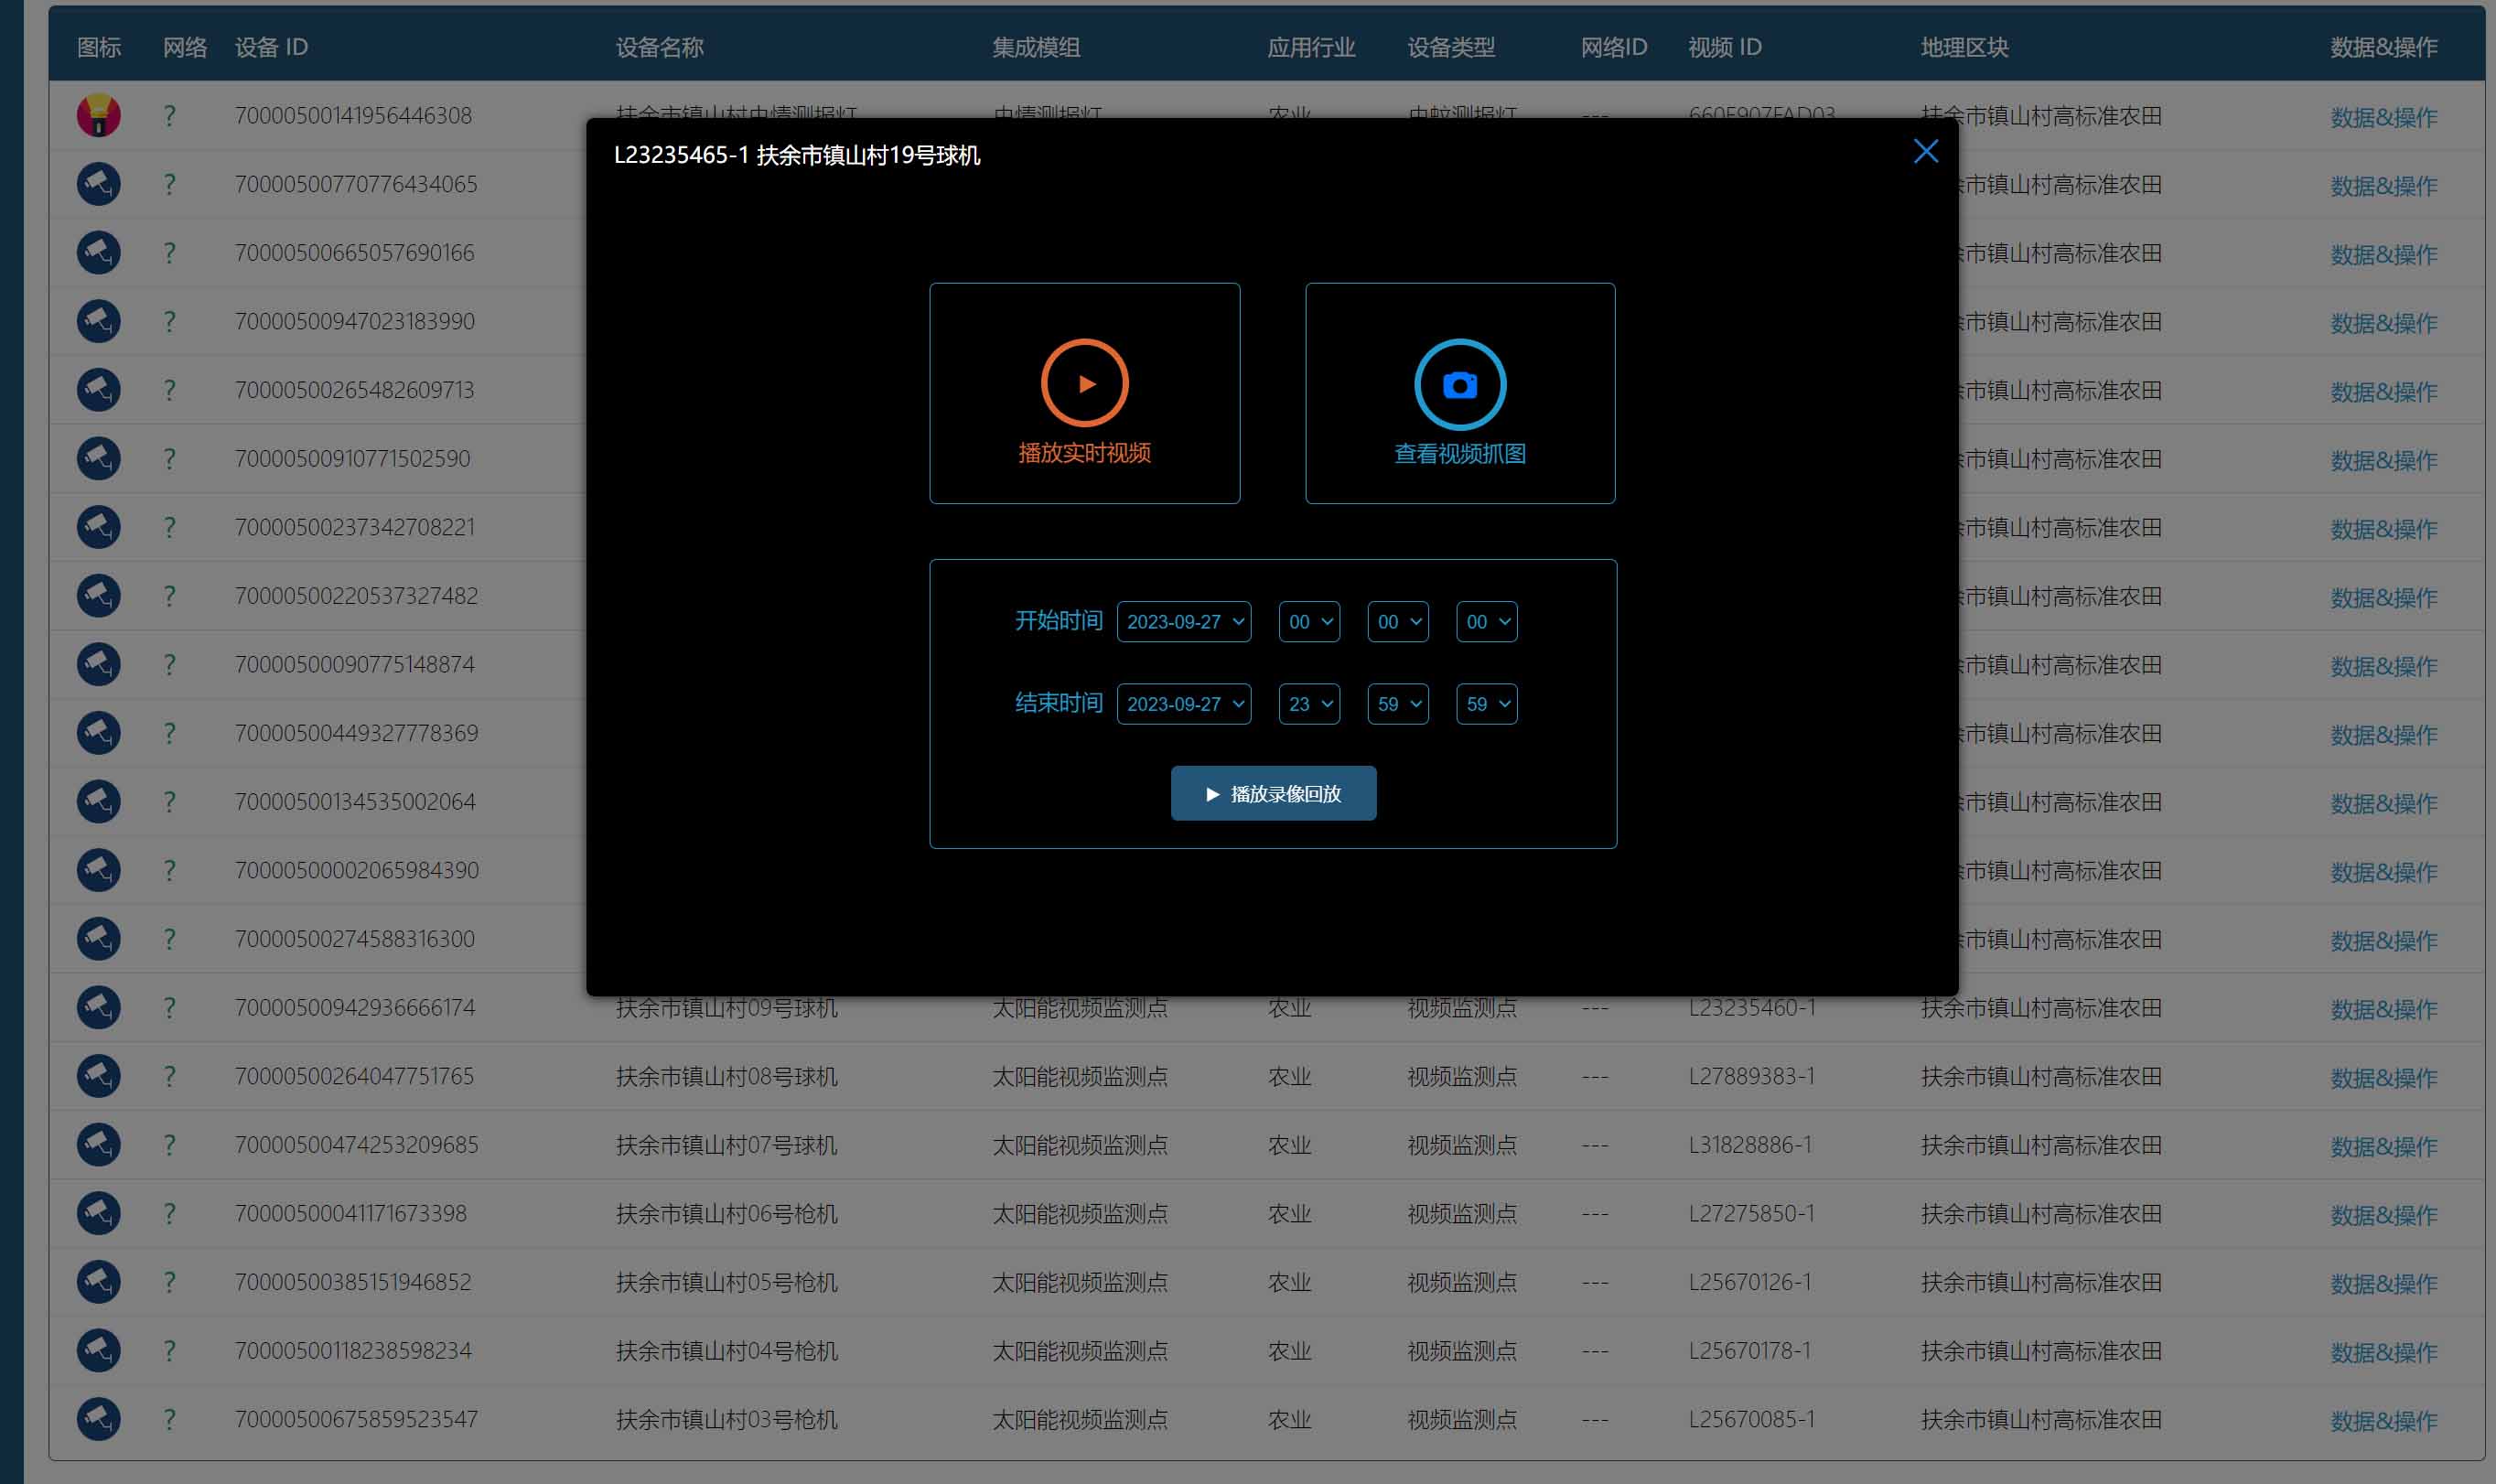Click 设备名称 column header
The width and height of the screenshot is (2496, 1484).
[x=659, y=47]
